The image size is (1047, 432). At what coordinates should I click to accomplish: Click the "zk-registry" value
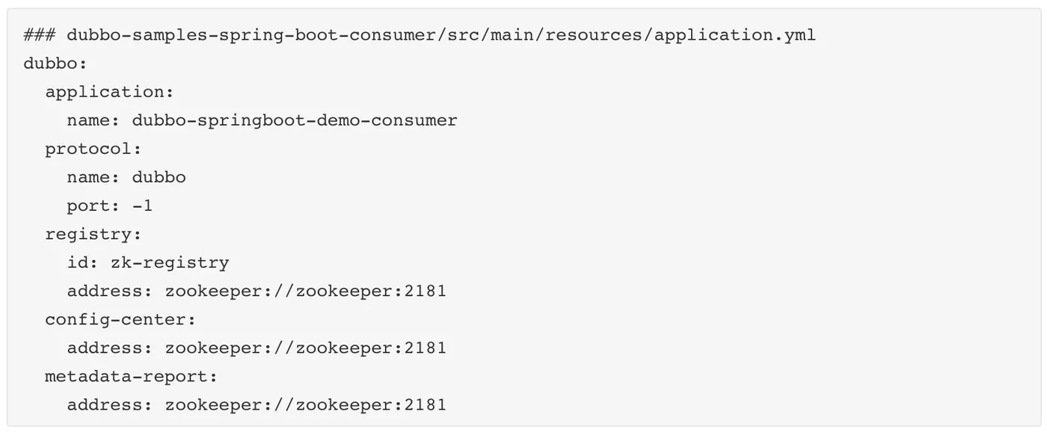(169, 262)
